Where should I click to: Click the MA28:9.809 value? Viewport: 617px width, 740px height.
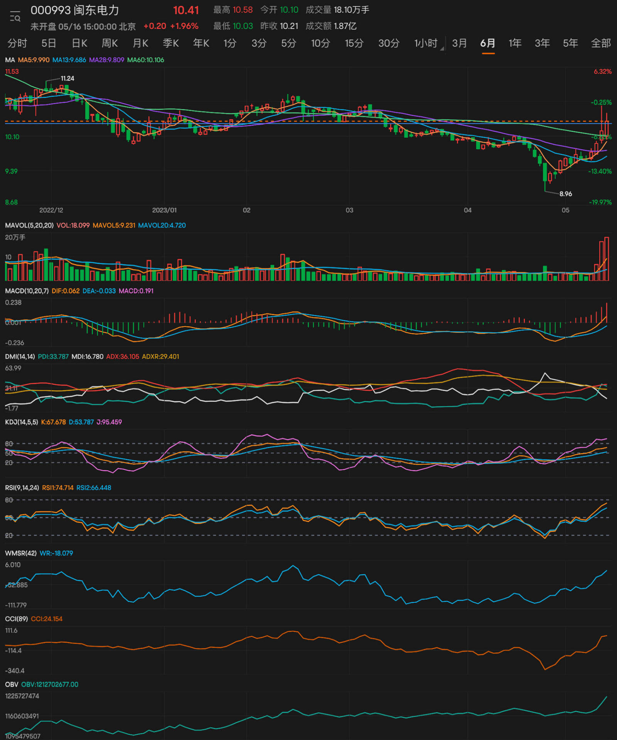point(106,60)
